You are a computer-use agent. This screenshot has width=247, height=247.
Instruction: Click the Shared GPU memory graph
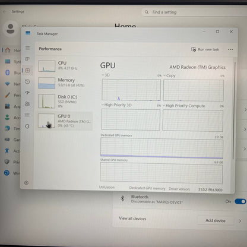tap(161, 173)
